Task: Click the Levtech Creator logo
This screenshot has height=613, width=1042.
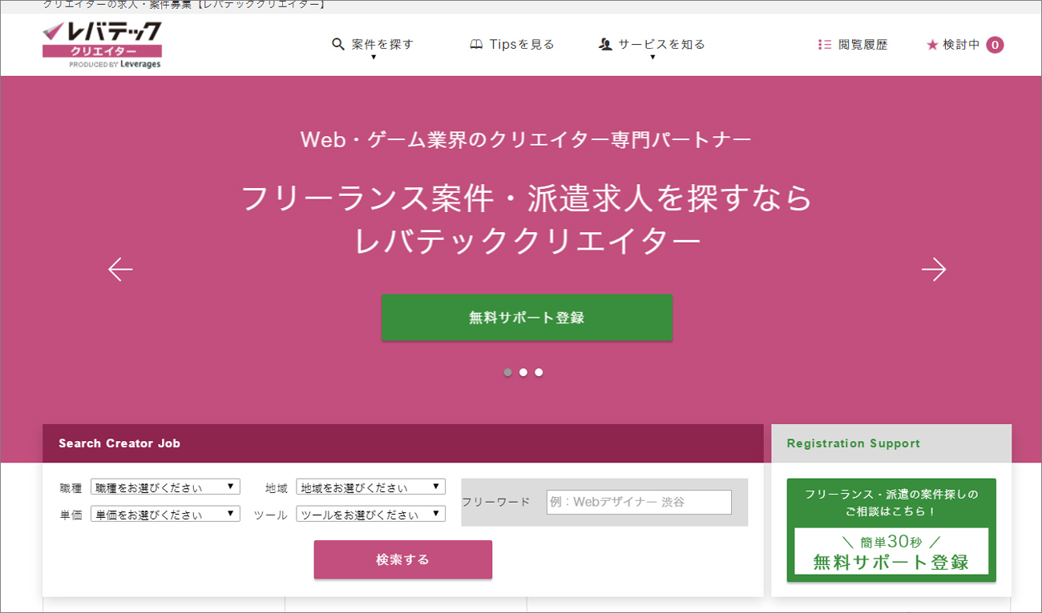Action: coord(102,45)
